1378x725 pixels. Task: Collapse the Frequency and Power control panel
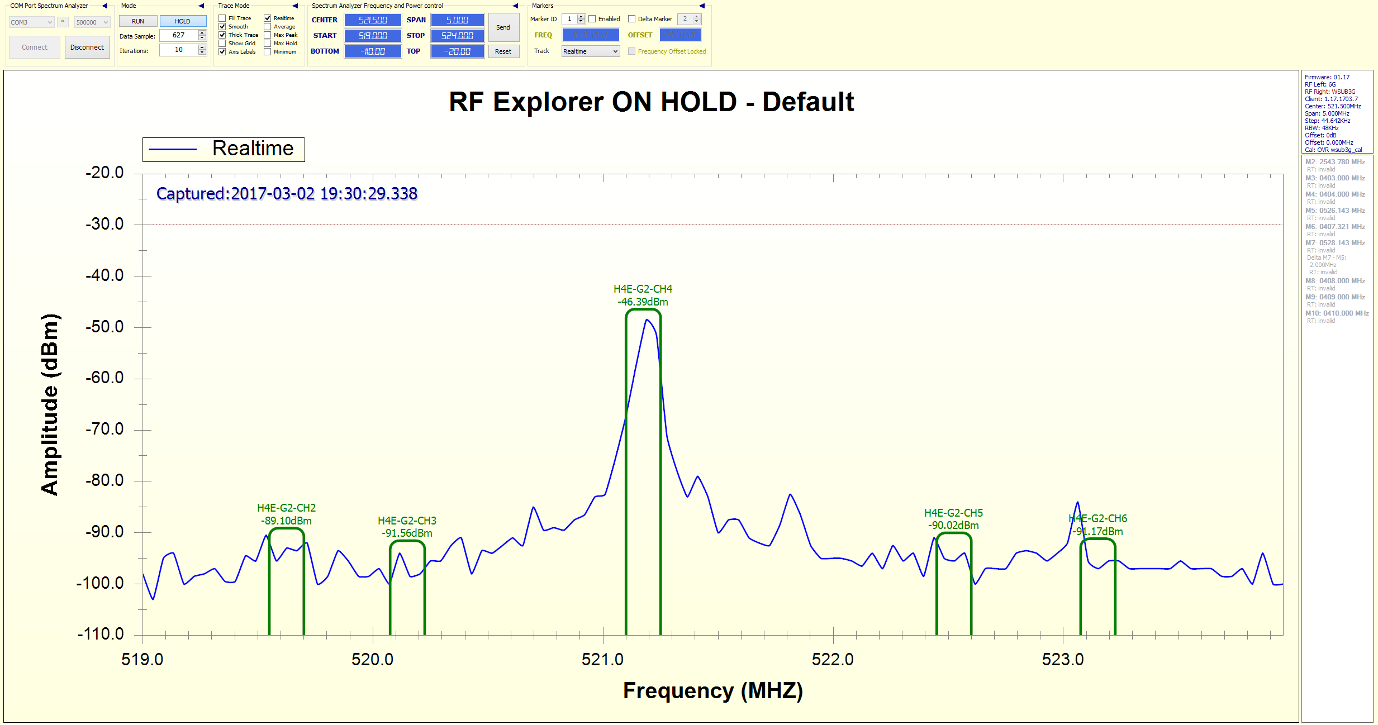[x=515, y=6]
